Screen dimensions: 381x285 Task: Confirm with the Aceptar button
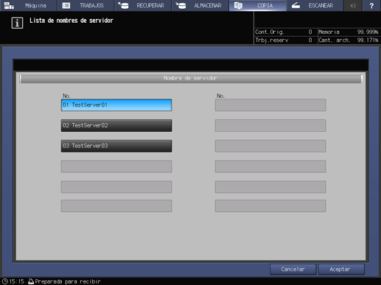point(341,270)
